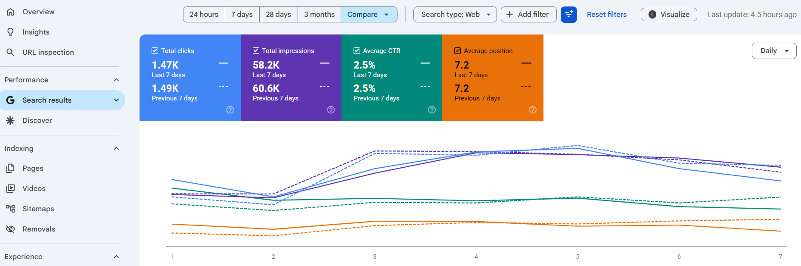Click the blue filter sparkle icon button
Screen dimensions: 801x266
point(569,15)
